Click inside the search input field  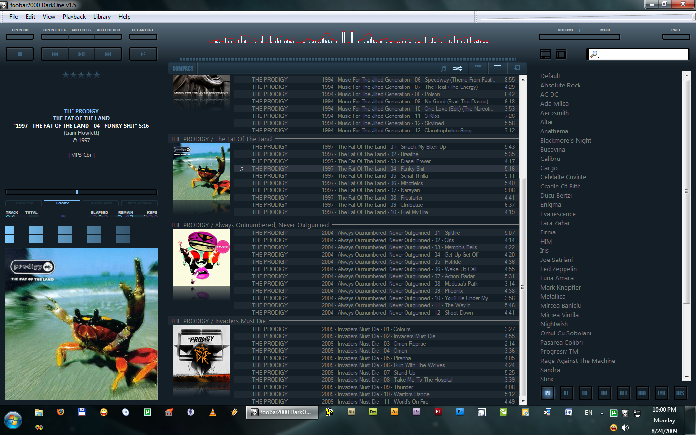[x=644, y=54]
